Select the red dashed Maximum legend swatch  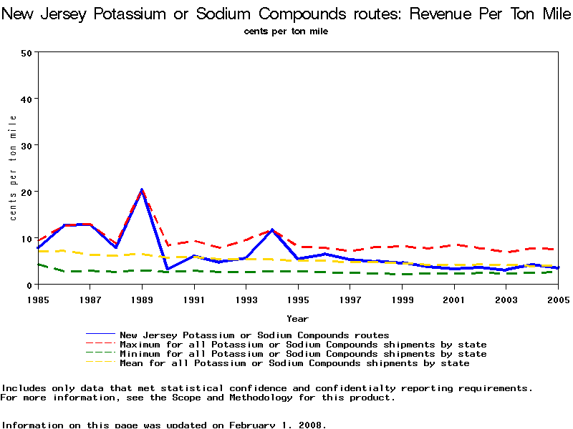[x=100, y=345]
